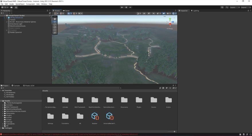Open the account TD dropdown
Viewport: 252px width, 136px height.
(5, 7)
